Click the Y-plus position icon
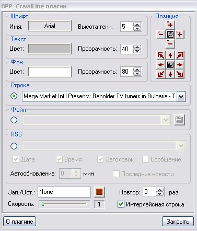 pyautogui.click(x=170, y=25)
